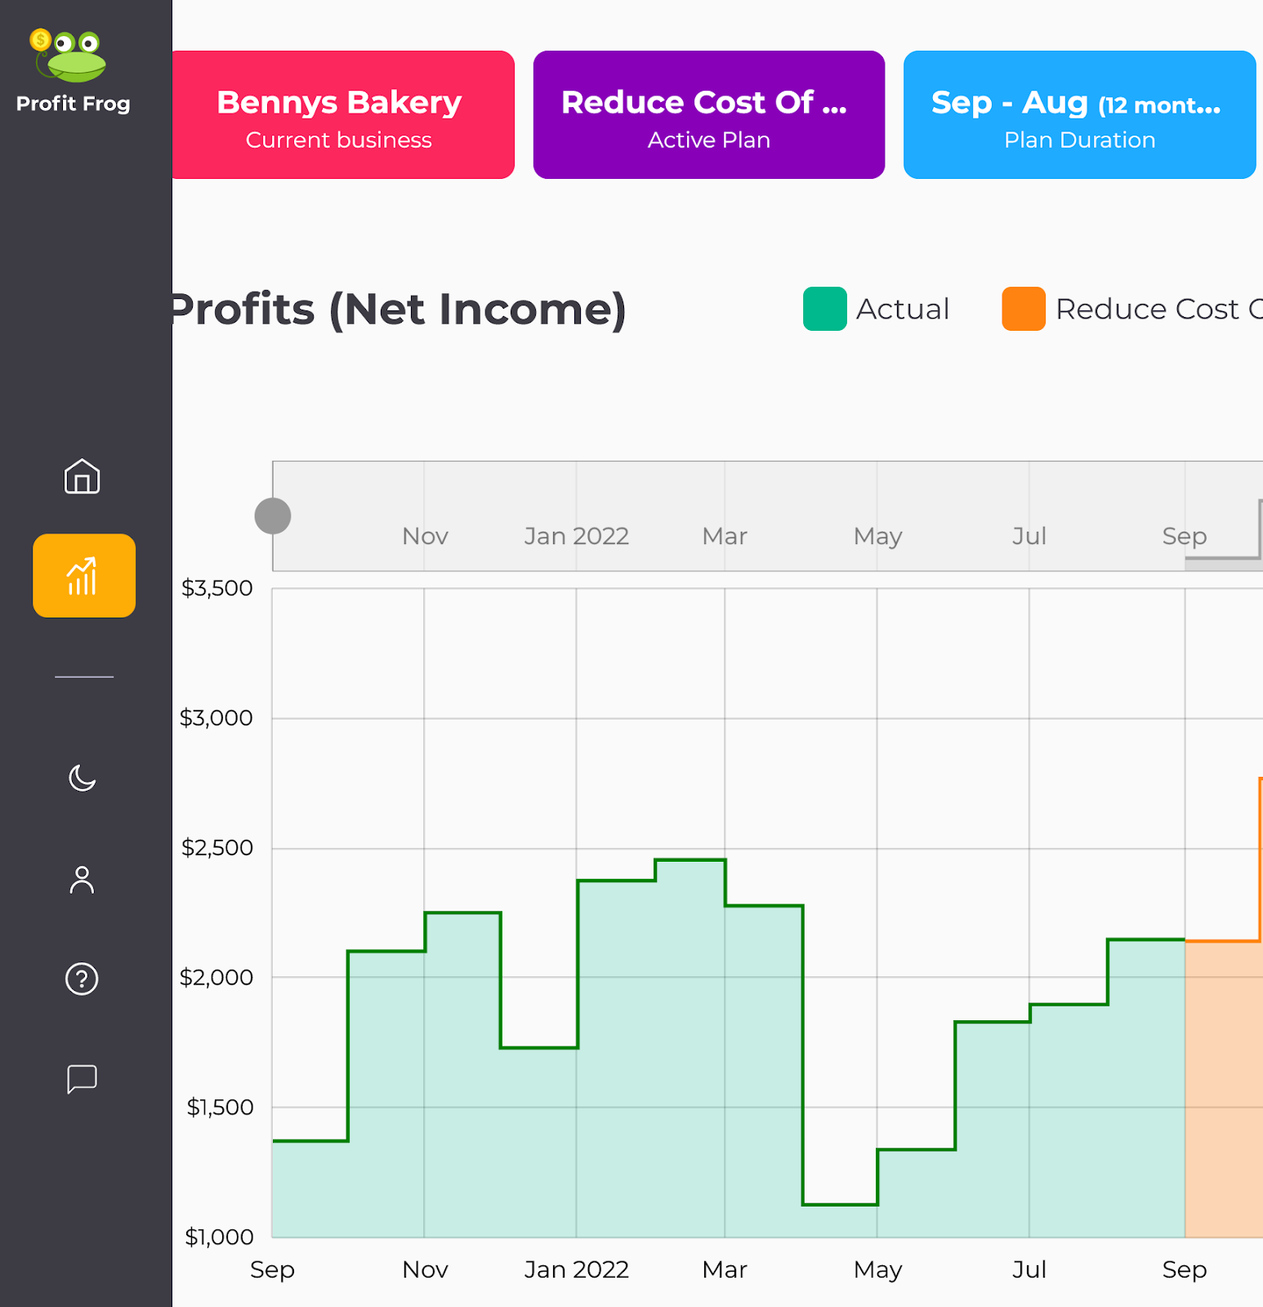Click the Profits (Net Income) chart title

click(x=399, y=310)
